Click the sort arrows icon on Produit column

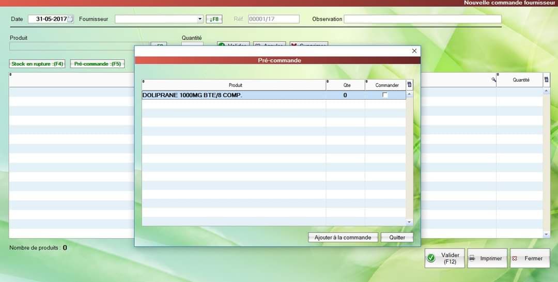144,82
